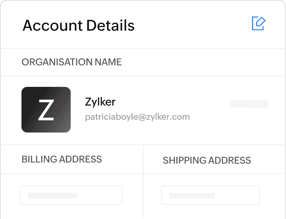Click the ORGANISATION NAME label

[72, 62]
